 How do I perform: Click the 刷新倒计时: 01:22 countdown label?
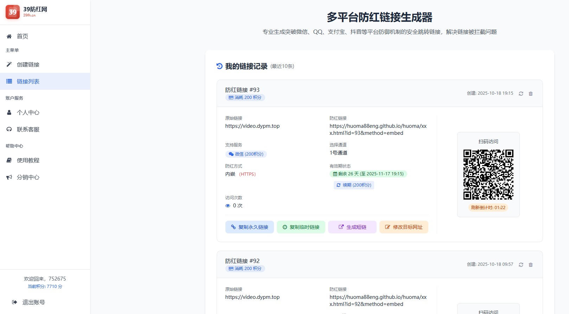pyautogui.click(x=488, y=208)
